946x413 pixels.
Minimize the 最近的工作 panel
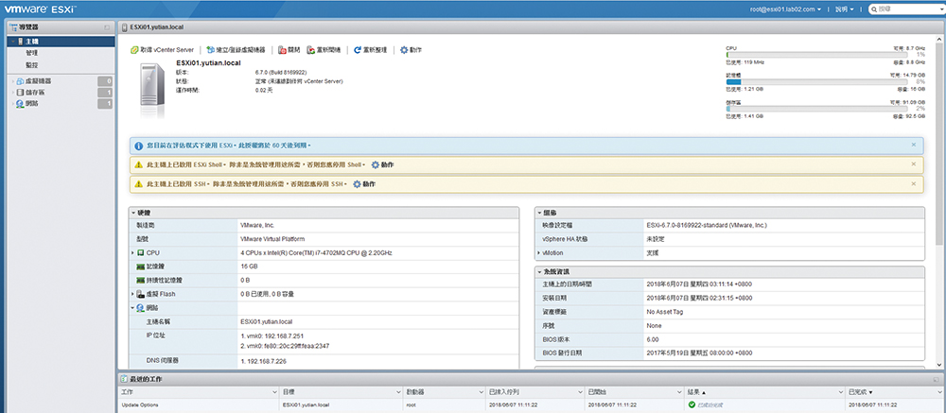click(937, 379)
